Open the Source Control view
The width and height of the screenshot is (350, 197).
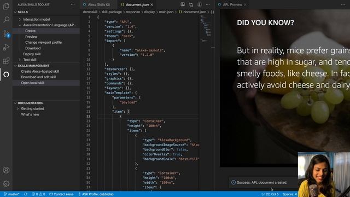click(x=6, y=33)
